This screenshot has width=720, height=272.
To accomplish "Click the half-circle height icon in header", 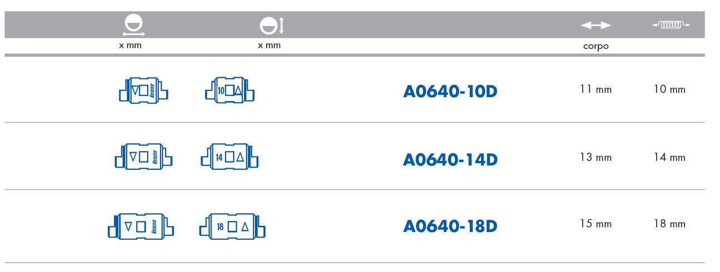I will pyautogui.click(x=272, y=26).
